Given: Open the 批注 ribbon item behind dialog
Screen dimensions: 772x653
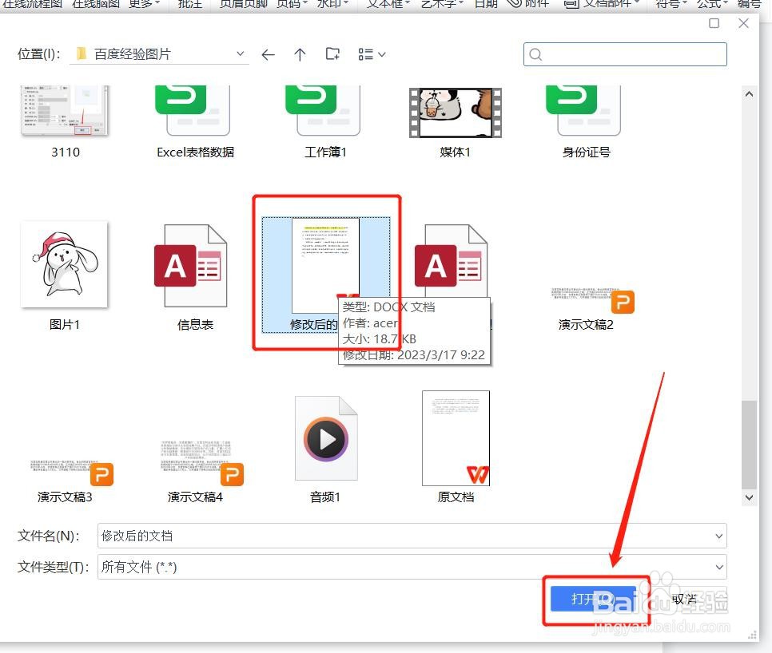Looking at the screenshot, I should click(x=190, y=4).
